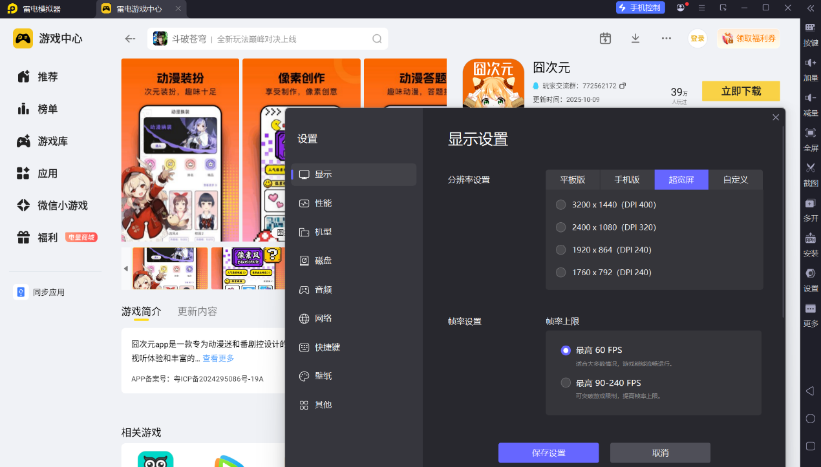Click 保存设置 button
The width and height of the screenshot is (821, 467).
[548, 453]
